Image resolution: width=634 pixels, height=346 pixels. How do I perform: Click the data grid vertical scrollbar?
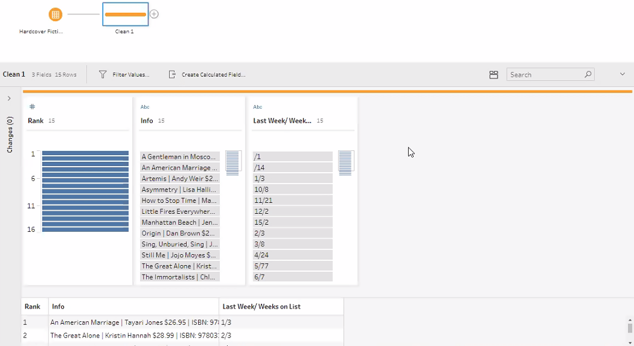[x=630, y=327]
